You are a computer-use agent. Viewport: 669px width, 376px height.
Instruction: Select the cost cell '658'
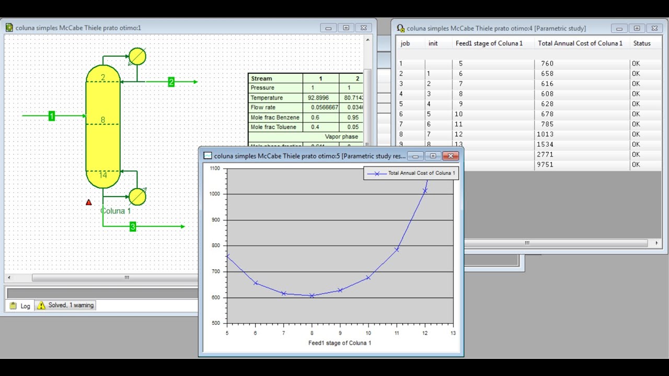547,74
